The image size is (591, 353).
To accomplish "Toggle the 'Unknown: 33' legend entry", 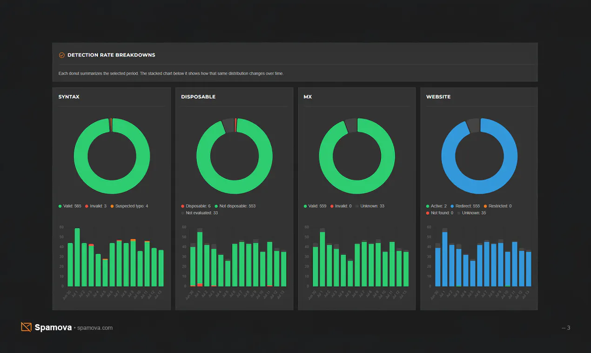I will point(370,206).
